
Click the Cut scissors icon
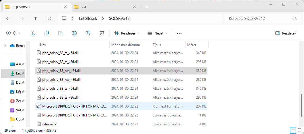(x=33, y=33)
